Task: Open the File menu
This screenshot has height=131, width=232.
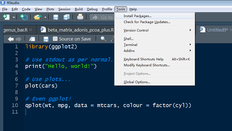Action: pyautogui.click(x=5, y=9)
